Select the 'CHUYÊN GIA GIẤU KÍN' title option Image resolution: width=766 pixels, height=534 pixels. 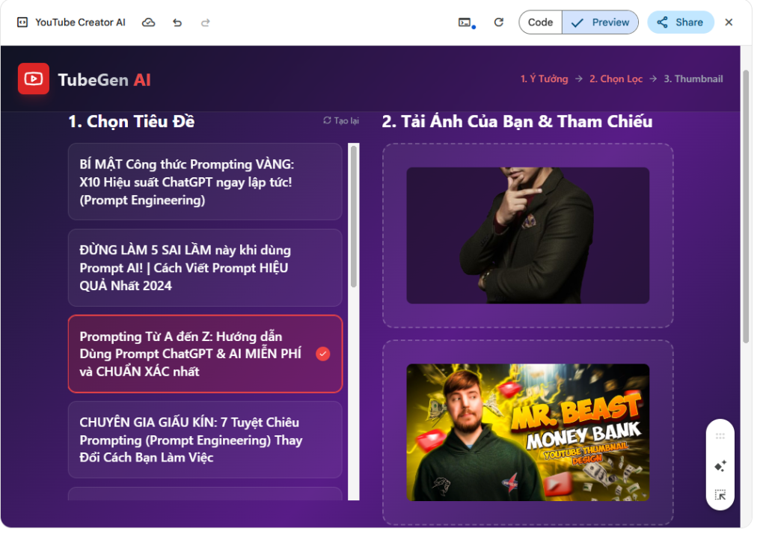click(204, 440)
